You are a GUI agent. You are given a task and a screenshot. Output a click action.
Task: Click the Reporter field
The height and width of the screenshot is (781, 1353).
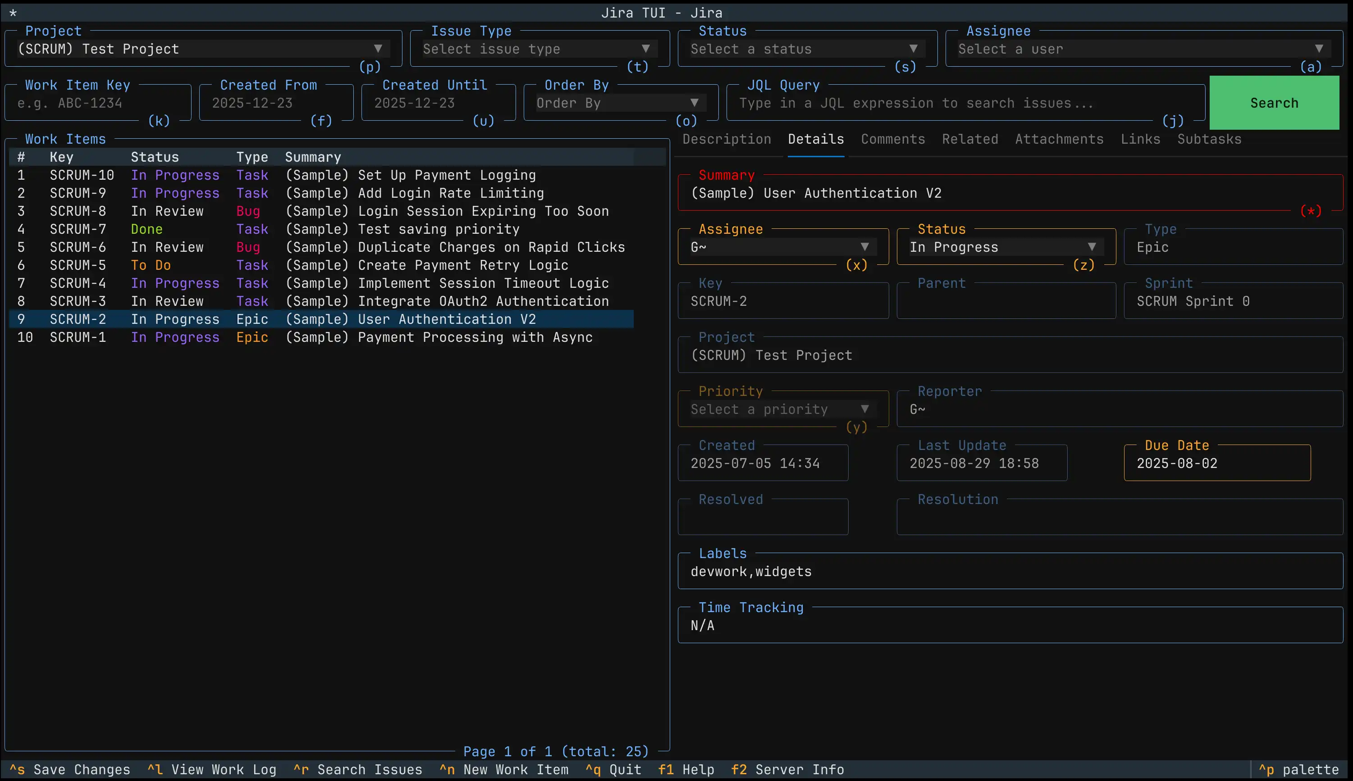click(x=1120, y=409)
